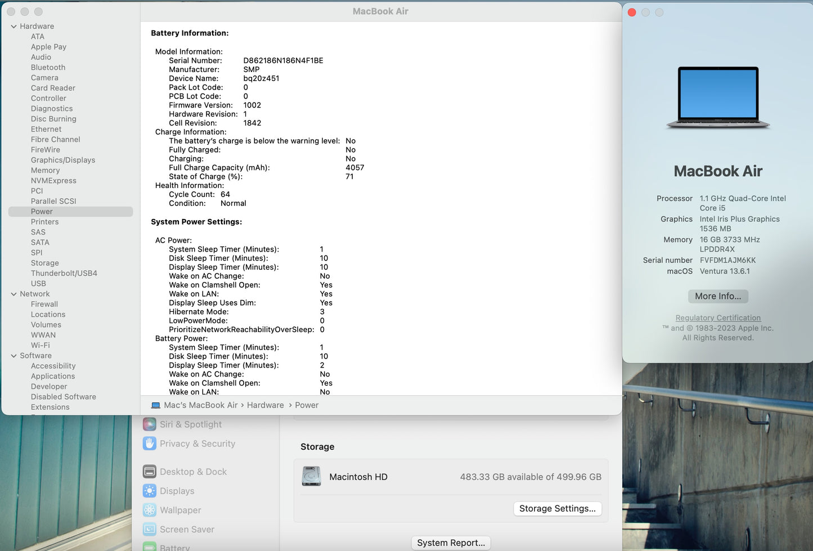
Task: Open the Regulatory Certification link
Action: pos(717,318)
